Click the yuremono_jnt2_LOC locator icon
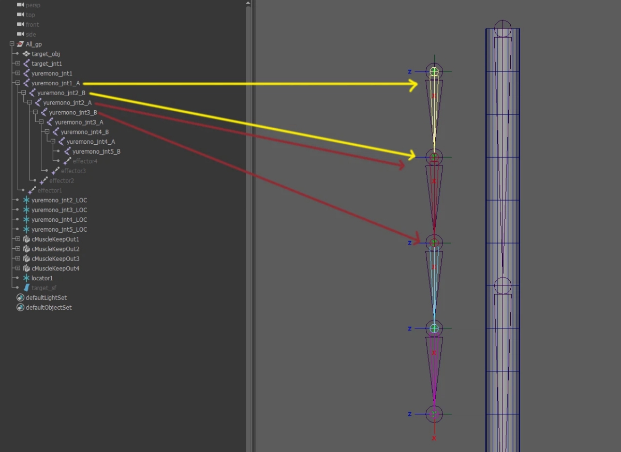This screenshot has width=621, height=452. point(26,200)
